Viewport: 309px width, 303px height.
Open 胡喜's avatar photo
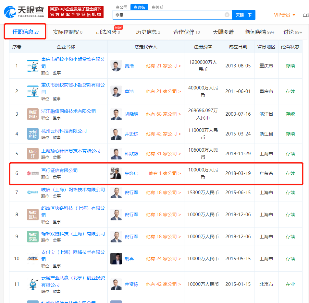[116, 259]
